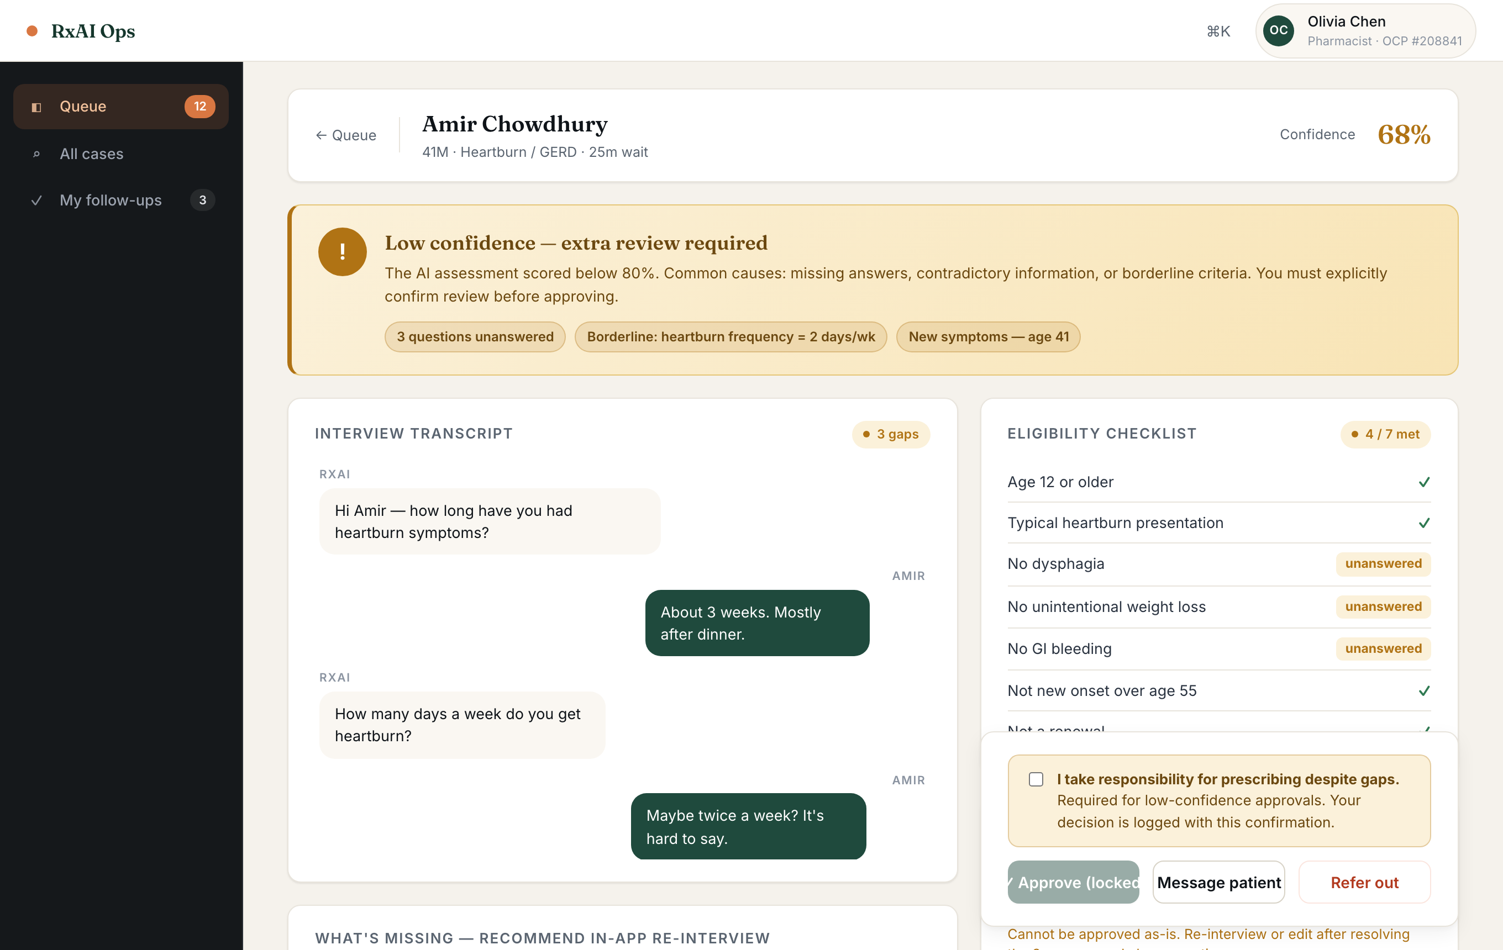
Task: Click the 'New symptoms — age 41' chip
Action: click(988, 337)
